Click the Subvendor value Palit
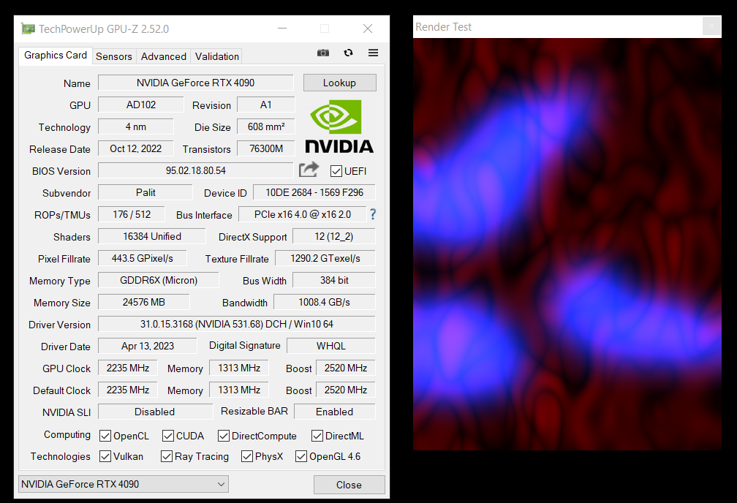Image resolution: width=737 pixels, height=503 pixels. [x=145, y=192]
